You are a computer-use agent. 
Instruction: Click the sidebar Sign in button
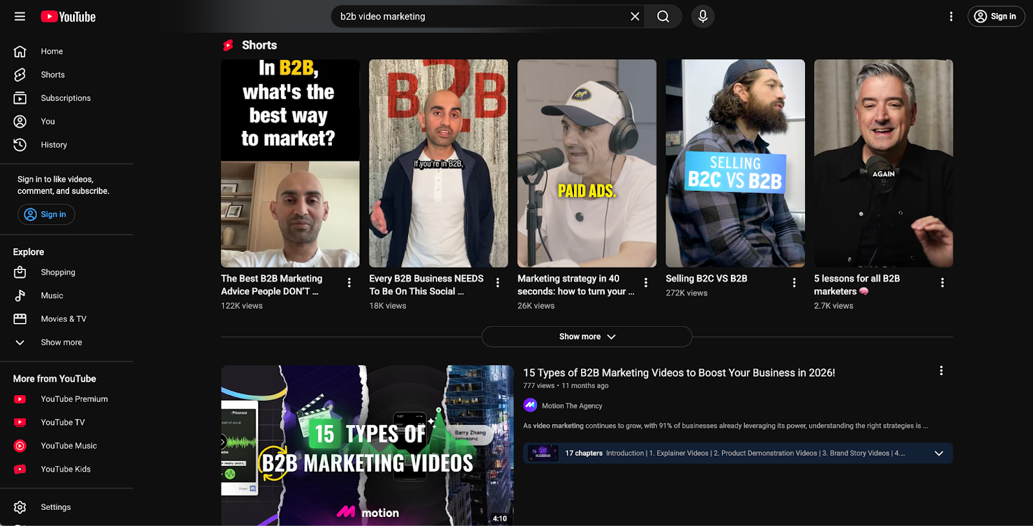(x=46, y=215)
